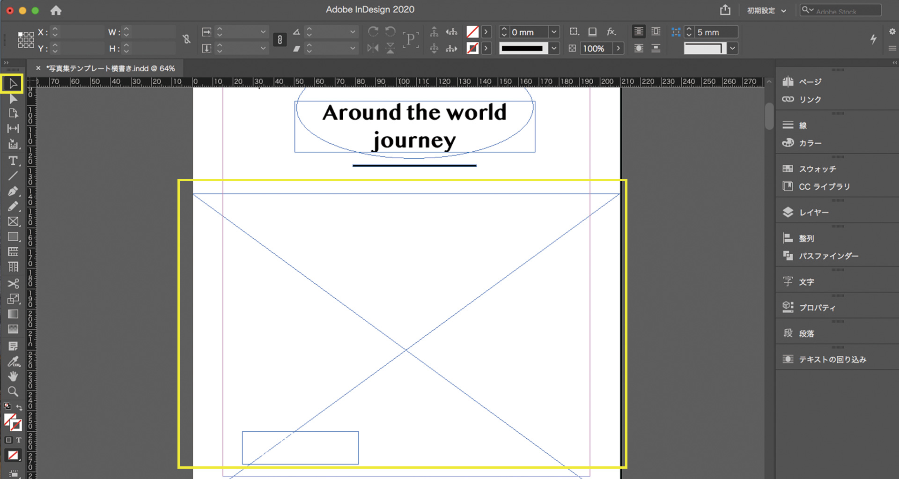Viewport: 899px width, 479px height.
Task: Select the Scissors tool
Action: [x=13, y=284]
